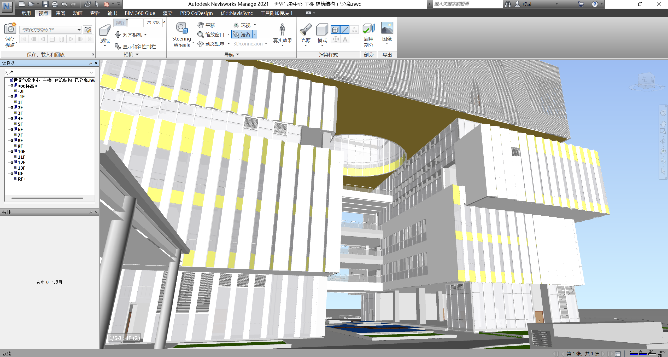
Task: Click Show Tilt Bar (显示倾斜控制栏)
Action: [x=136, y=47]
